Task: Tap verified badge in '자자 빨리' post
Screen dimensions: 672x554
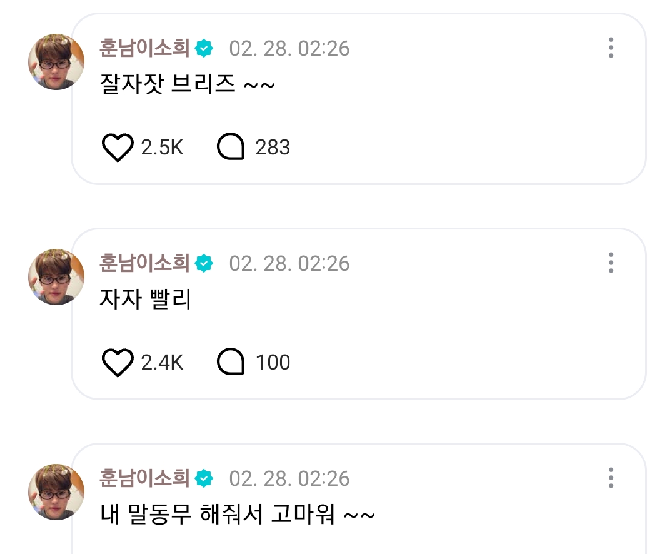Action: click(204, 263)
